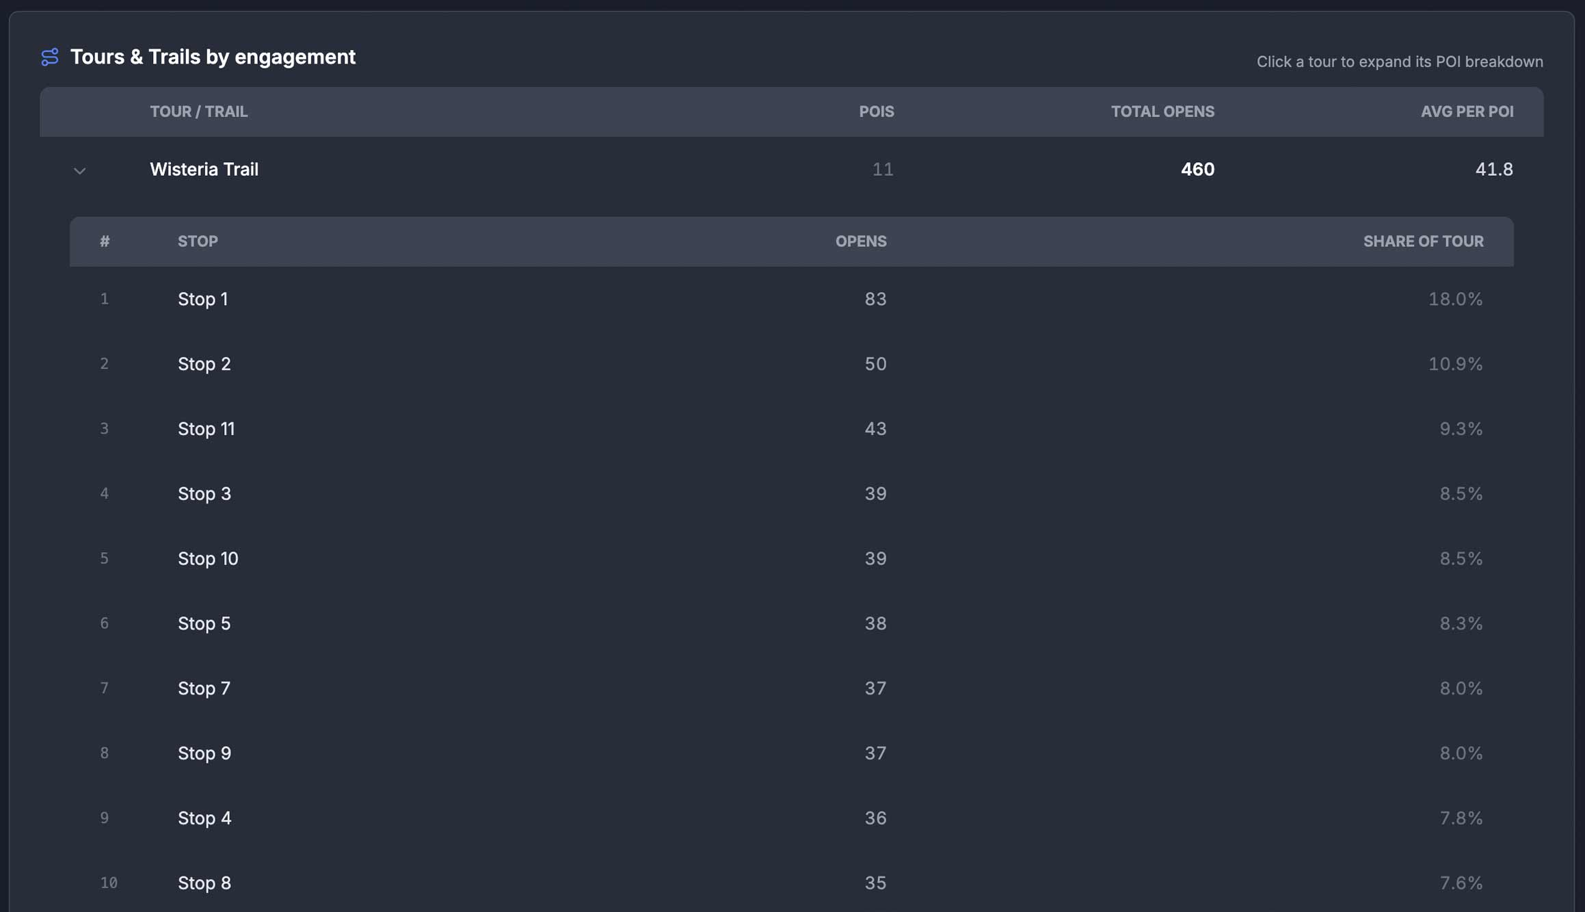
Task: Collapse the Wisteria Trail row chevron
Action: pyautogui.click(x=79, y=170)
